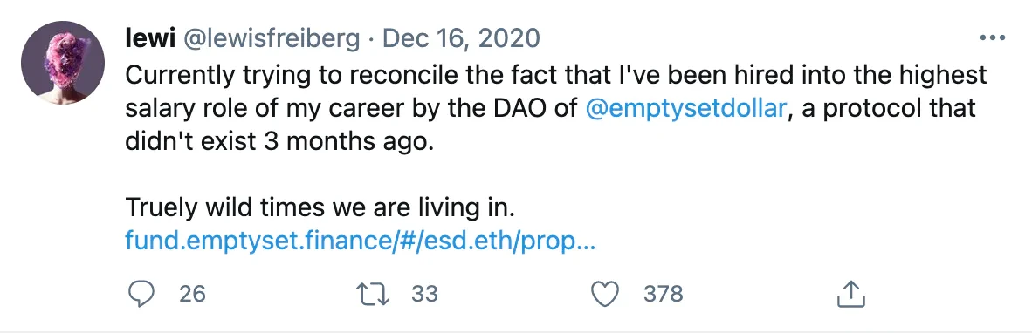Open the lewi display name profile
This screenshot has height=333, width=1032.
149,38
